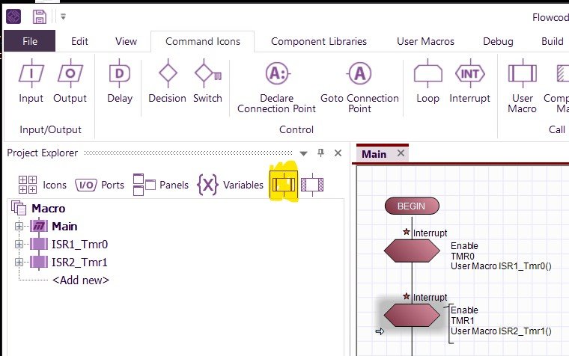Show Variables view in Project Explorer
Image resolution: width=569 pixels, height=356 pixels.
231,185
